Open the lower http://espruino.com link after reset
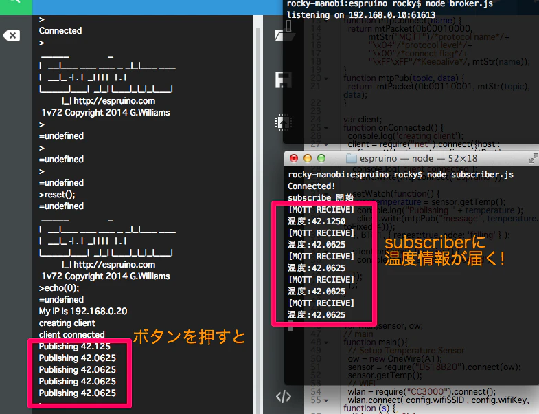Screen dimensions: 539x414 click(114, 265)
